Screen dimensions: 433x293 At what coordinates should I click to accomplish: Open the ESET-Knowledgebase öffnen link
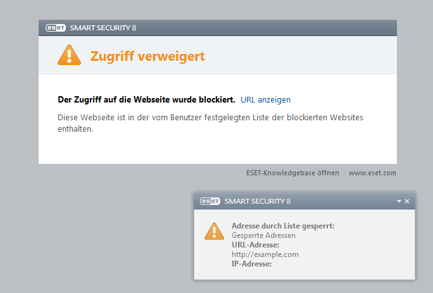click(292, 173)
